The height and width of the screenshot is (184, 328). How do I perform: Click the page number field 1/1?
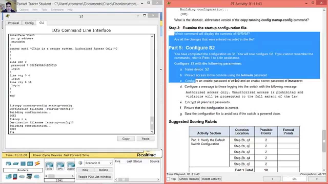click(294, 179)
